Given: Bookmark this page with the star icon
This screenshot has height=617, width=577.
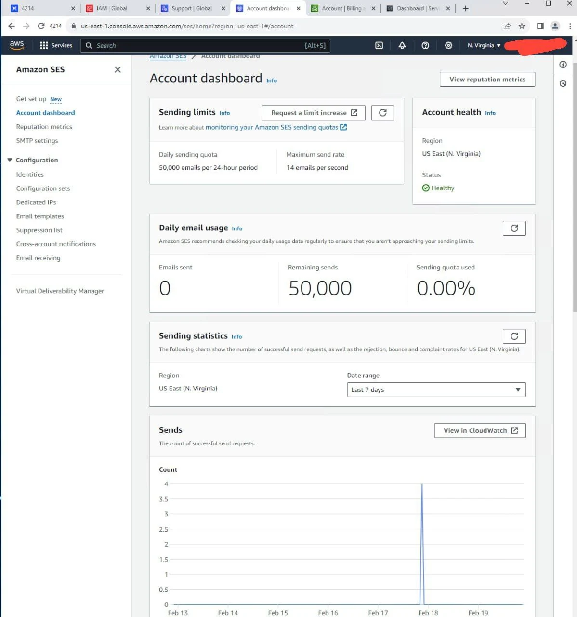Looking at the screenshot, I should point(522,26).
